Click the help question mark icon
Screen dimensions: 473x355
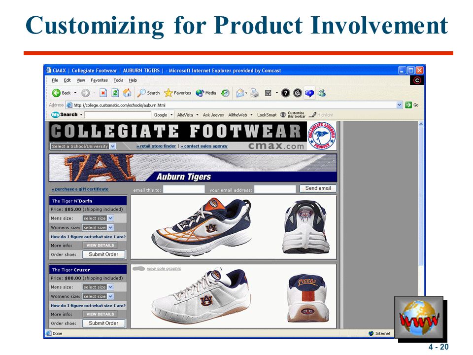tap(285, 93)
